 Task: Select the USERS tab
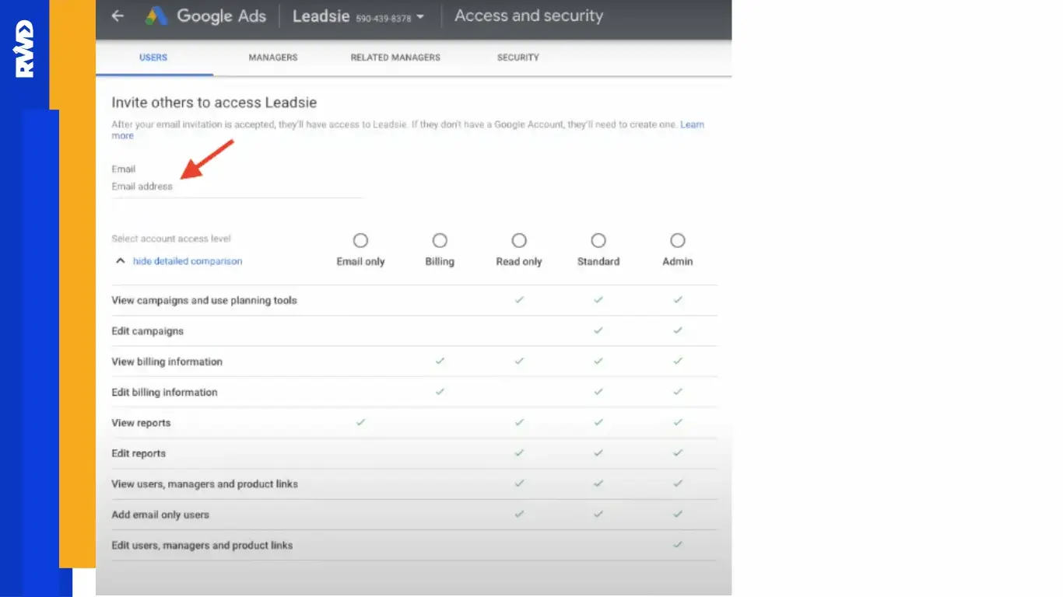tap(153, 57)
